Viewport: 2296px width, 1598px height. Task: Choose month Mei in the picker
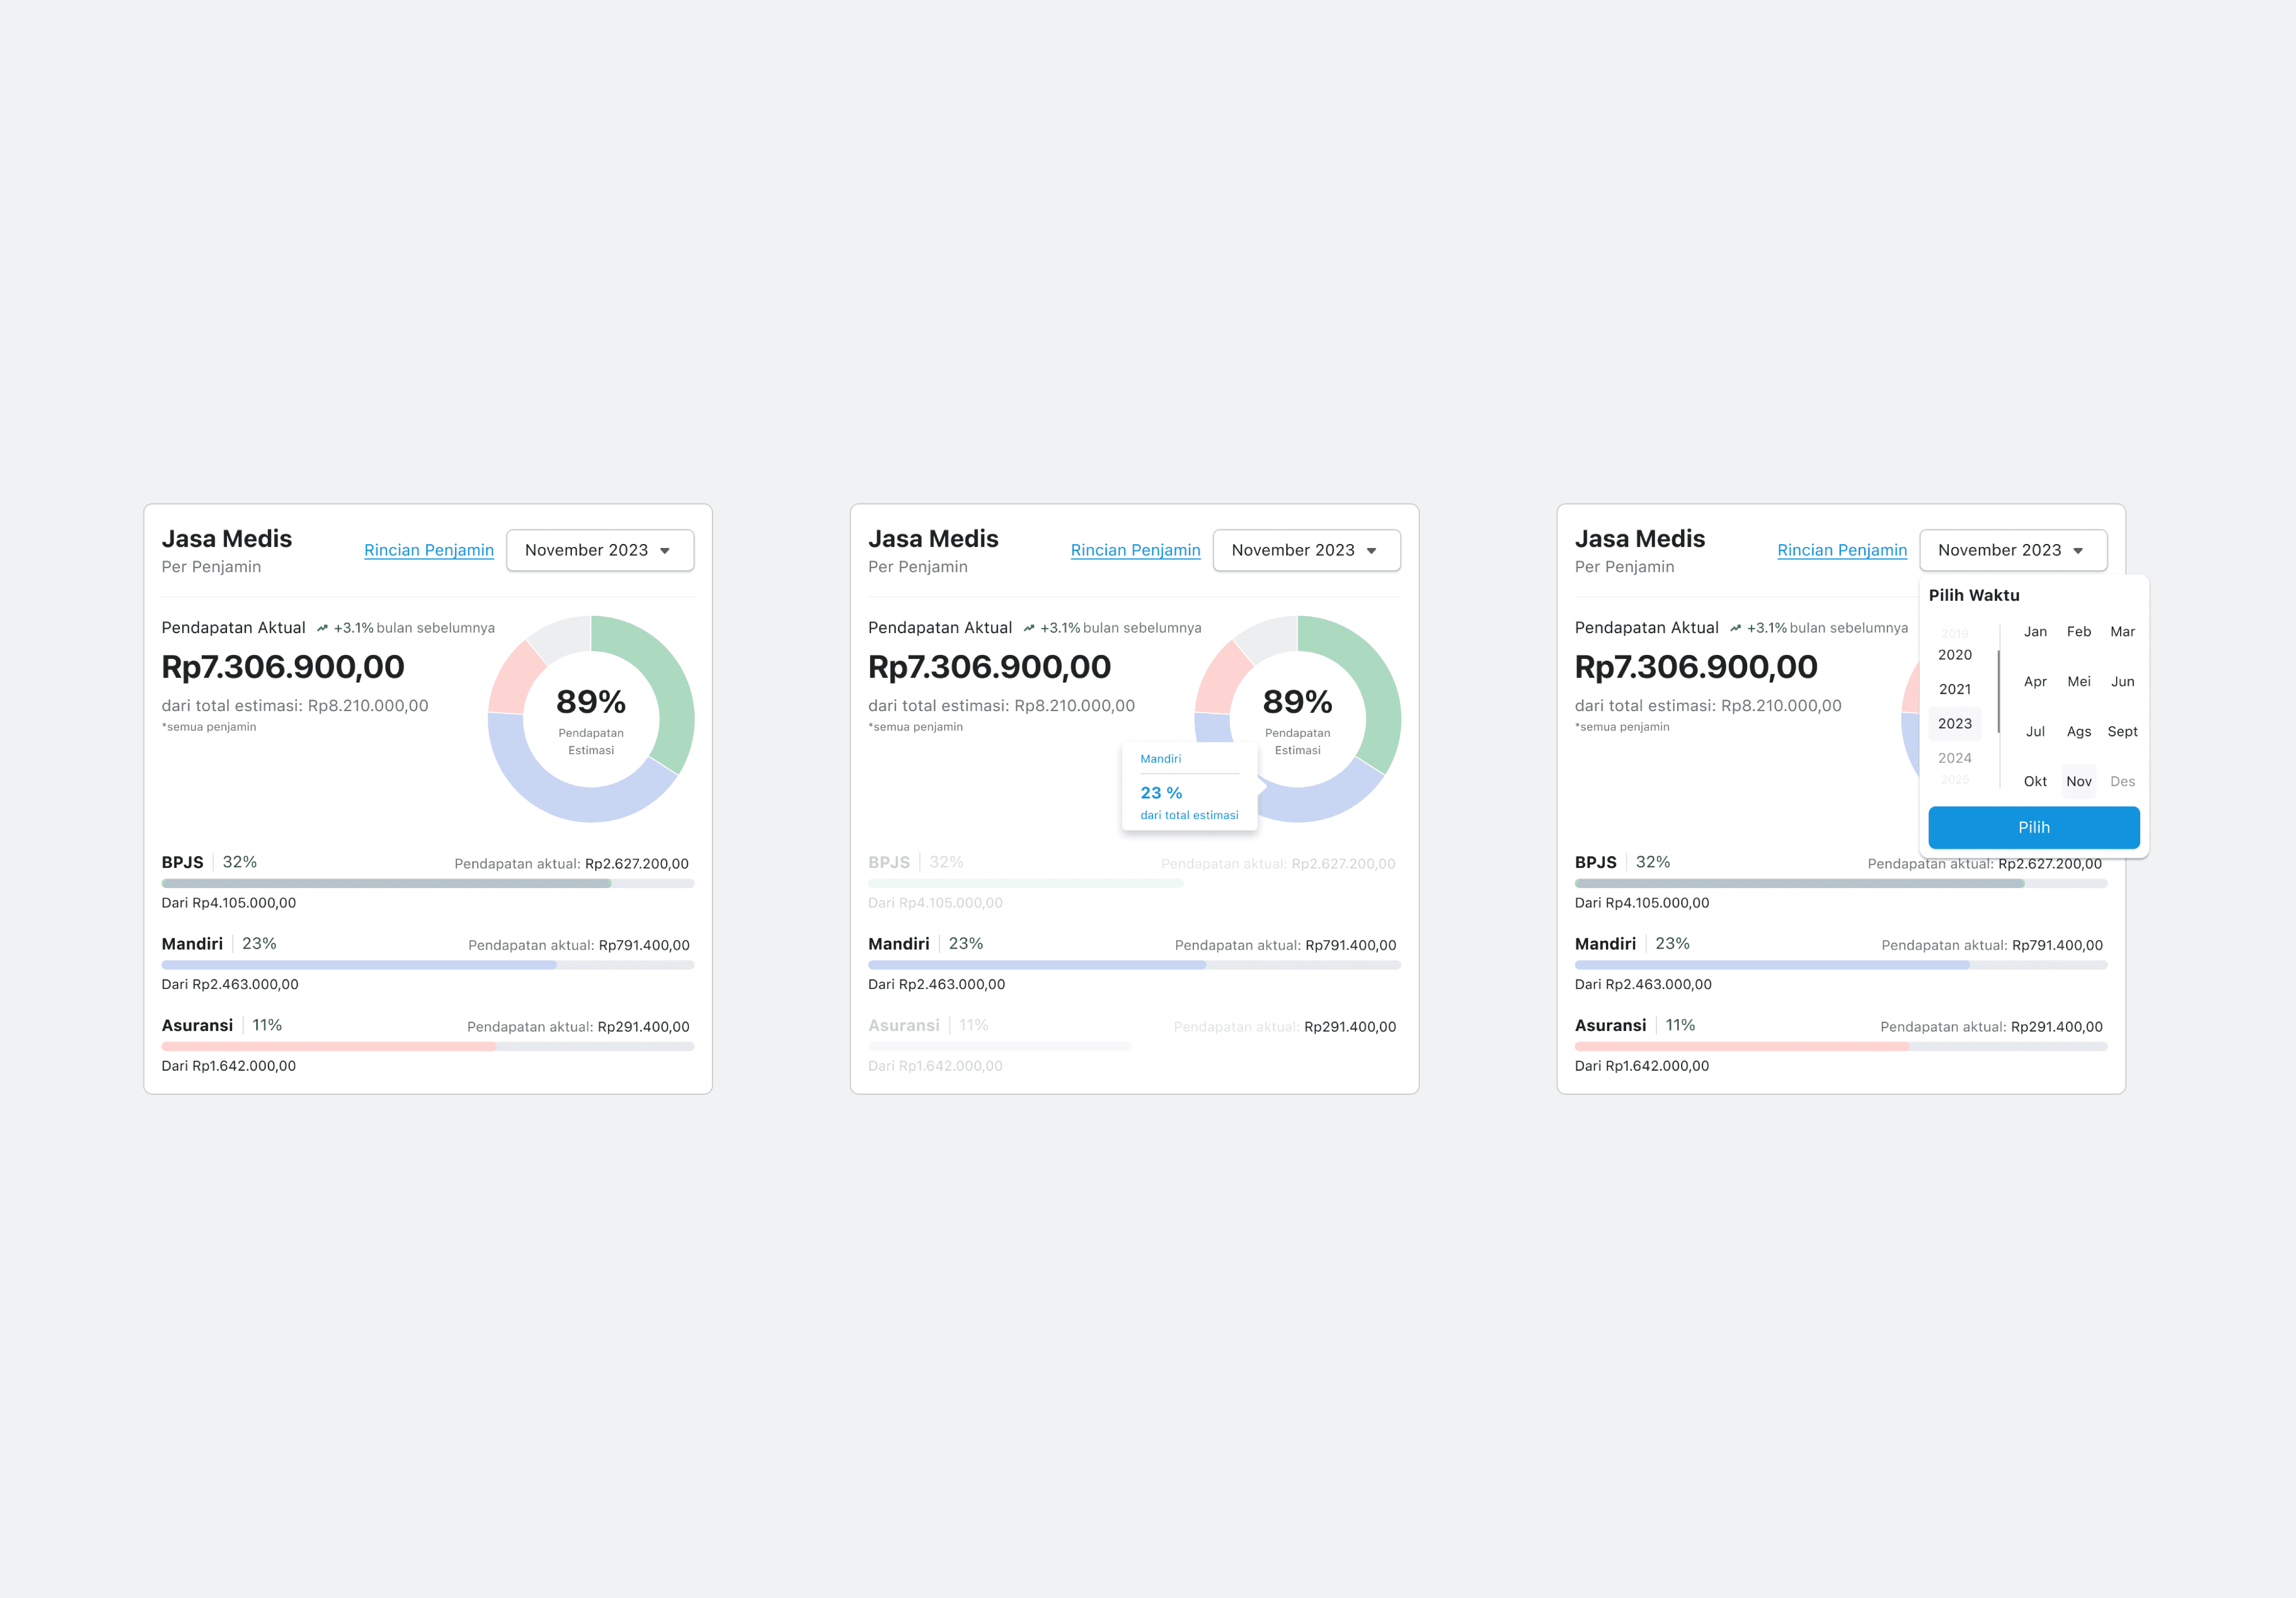point(2078,681)
